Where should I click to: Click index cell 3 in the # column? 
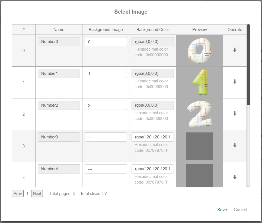coord(24,146)
